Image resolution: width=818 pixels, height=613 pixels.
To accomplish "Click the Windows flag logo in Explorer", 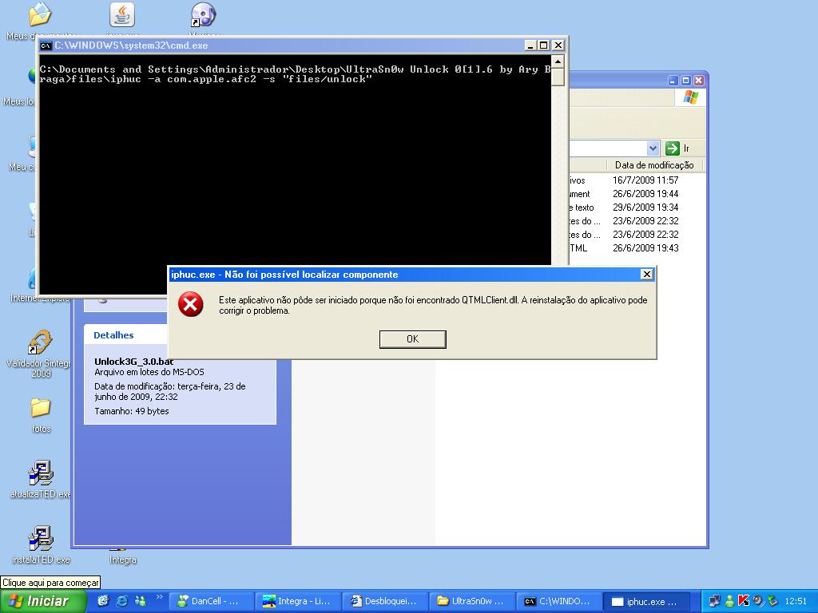I will tap(690, 97).
